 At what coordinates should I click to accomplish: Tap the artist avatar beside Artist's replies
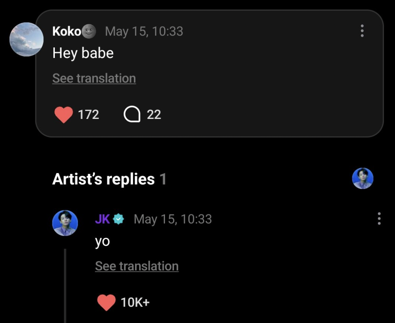pyautogui.click(x=362, y=179)
